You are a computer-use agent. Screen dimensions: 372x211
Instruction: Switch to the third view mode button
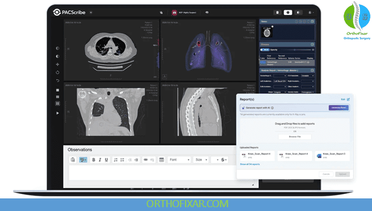298,13
